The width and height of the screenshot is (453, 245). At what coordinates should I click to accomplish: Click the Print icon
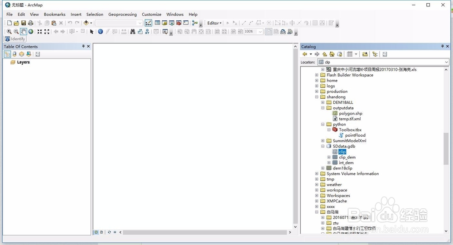pyautogui.click(x=30, y=23)
